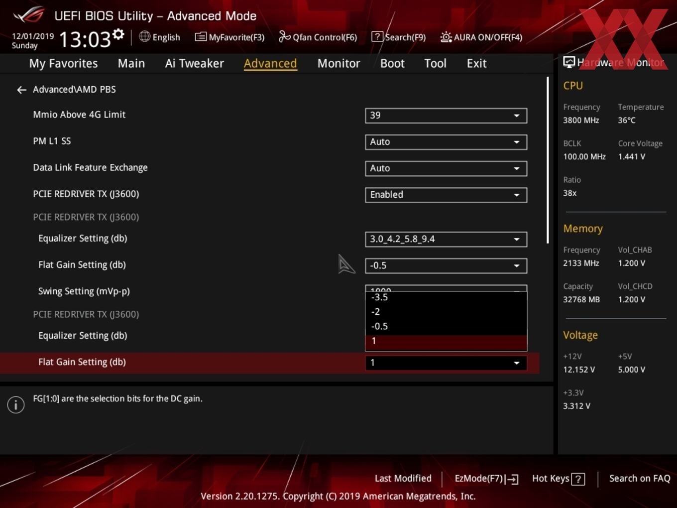
Task: Click Last Modified at bottom
Action: pos(403,479)
